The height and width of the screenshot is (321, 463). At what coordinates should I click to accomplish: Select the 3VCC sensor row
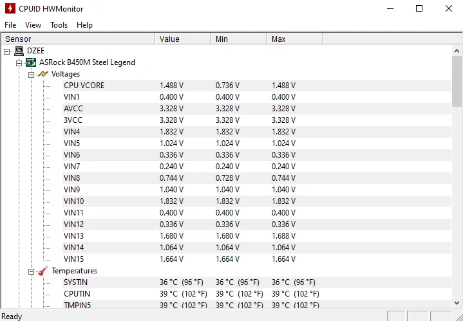[257, 120]
